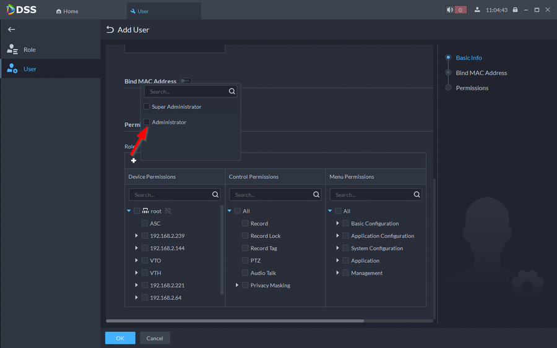Enable the Record permission checkbox
Screen dimensions: 557x348
245,224
